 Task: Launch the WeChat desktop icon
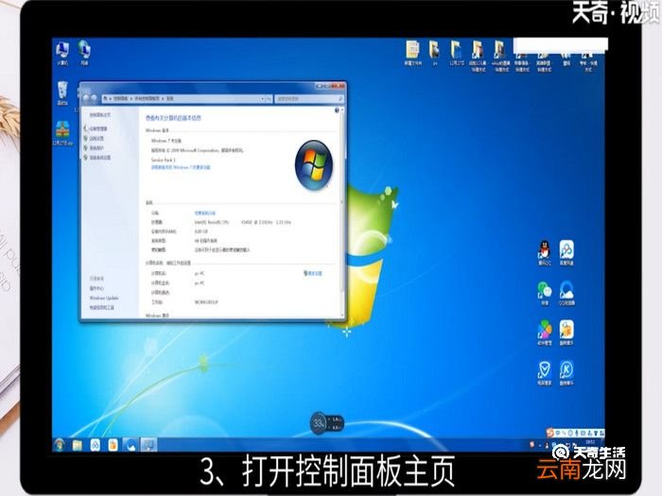[x=544, y=293]
